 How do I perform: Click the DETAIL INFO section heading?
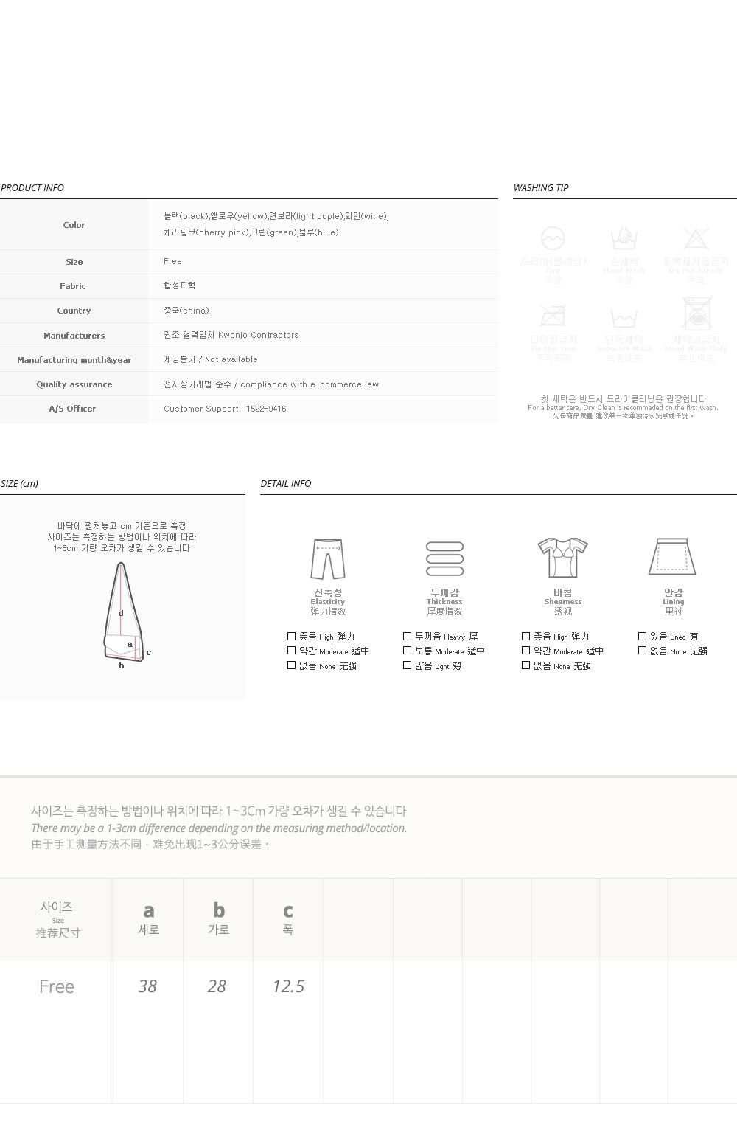286,483
